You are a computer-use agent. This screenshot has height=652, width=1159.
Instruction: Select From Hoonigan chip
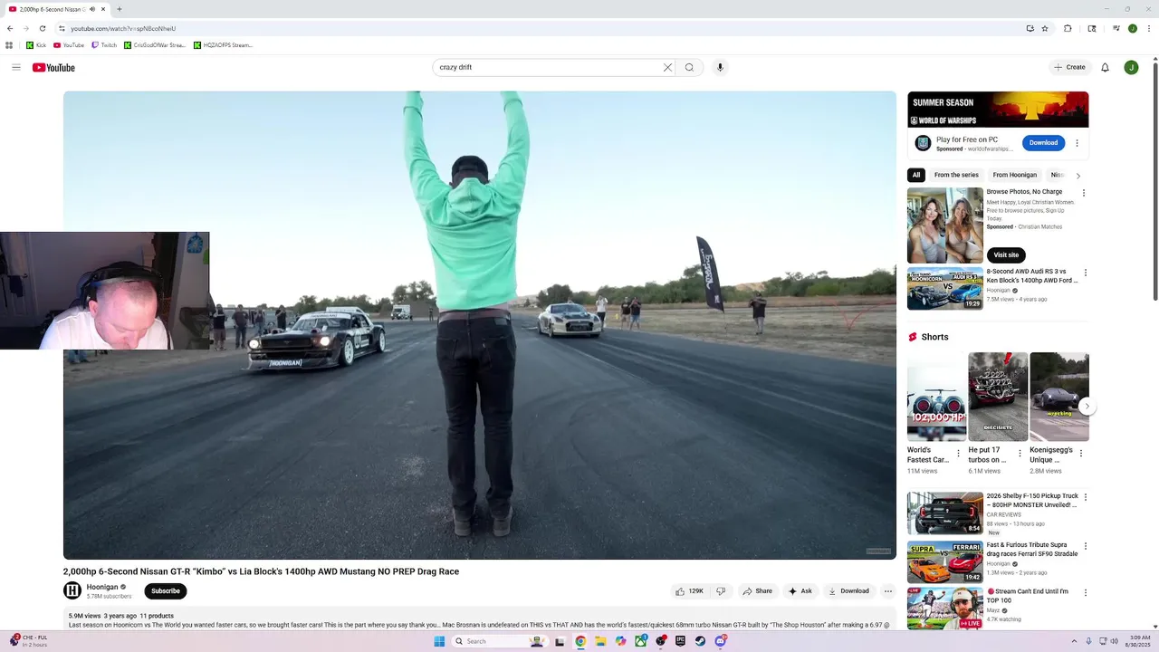click(1014, 175)
